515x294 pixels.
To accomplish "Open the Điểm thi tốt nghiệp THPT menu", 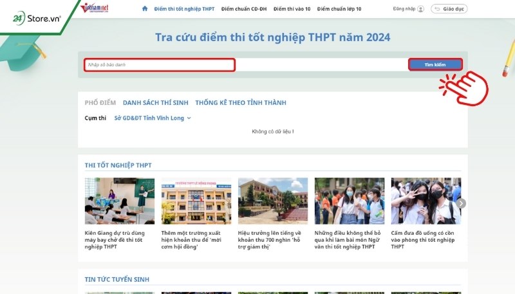I will 184,9.
